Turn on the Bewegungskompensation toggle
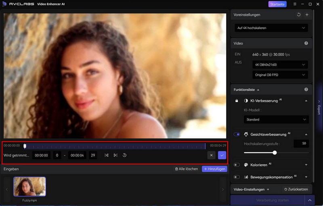This screenshot has width=323, height=206. pos(237,177)
